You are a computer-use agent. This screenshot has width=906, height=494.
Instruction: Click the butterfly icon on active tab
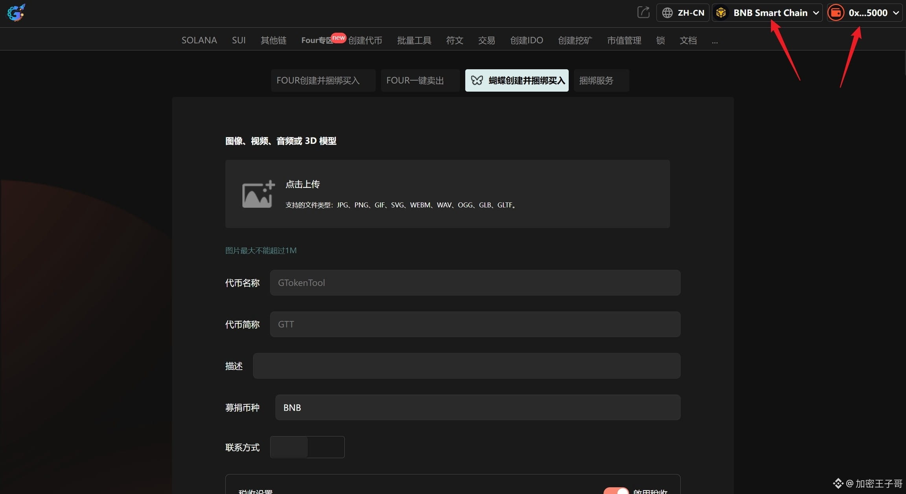[x=477, y=80]
